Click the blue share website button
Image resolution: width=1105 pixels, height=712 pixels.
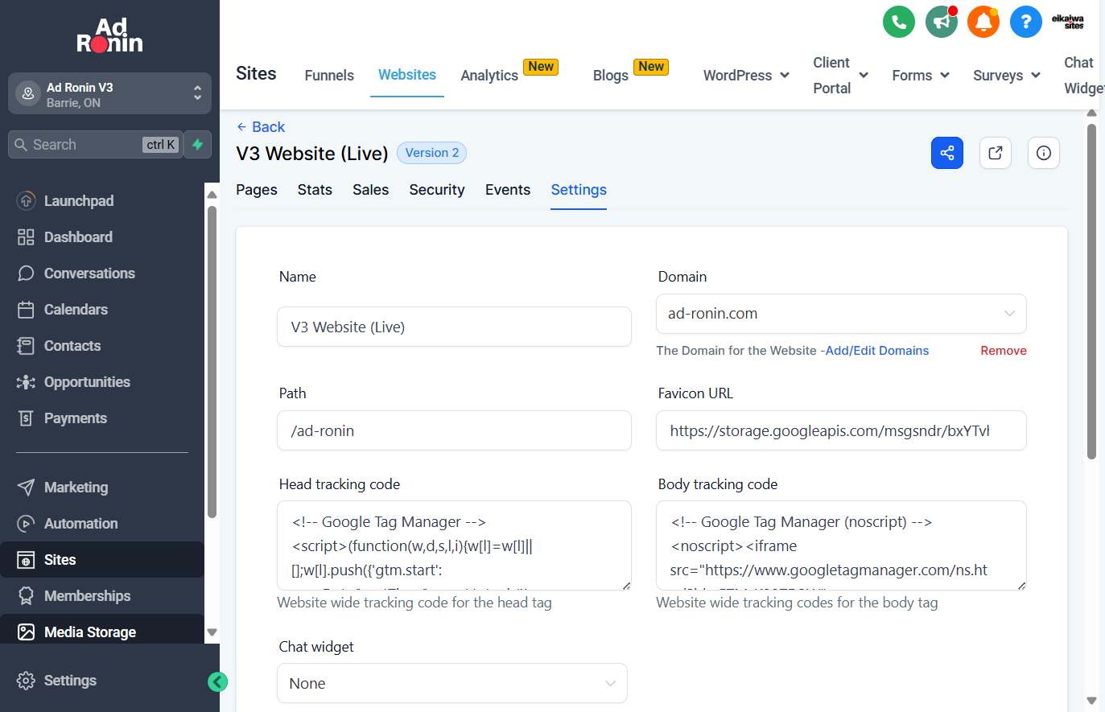click(x=947, y=153)
